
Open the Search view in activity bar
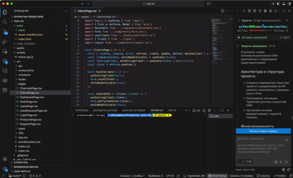5,22
